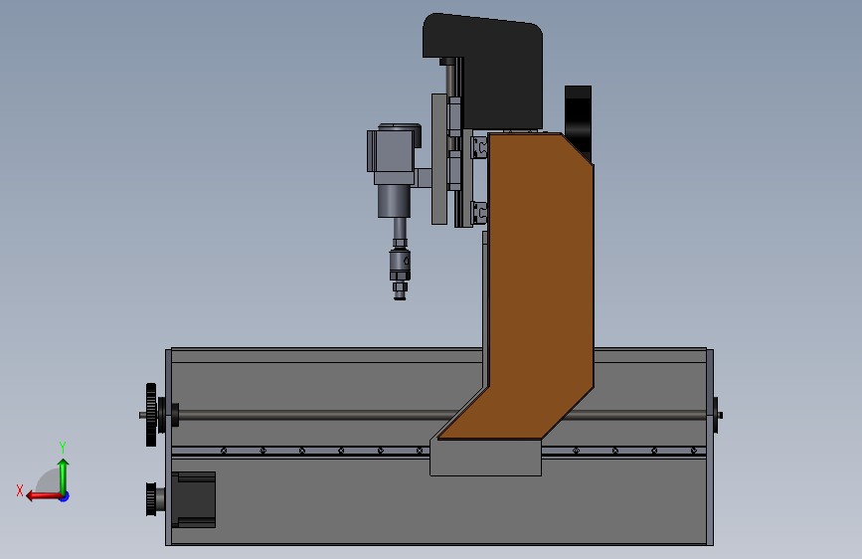This screenshot has width=862, height=559.
Task: Select the small toothed pulley on the stepper motor
Action: pos(151,499)
